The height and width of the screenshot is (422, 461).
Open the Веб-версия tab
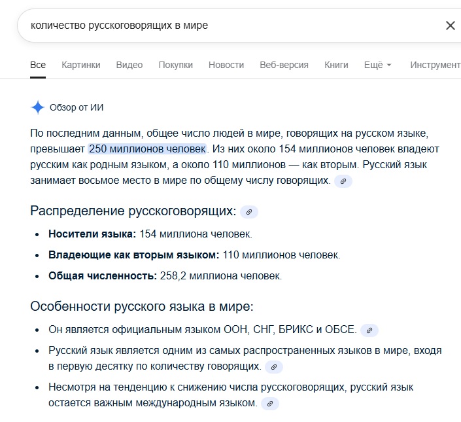pyautogui.click(x=284, y=65)
